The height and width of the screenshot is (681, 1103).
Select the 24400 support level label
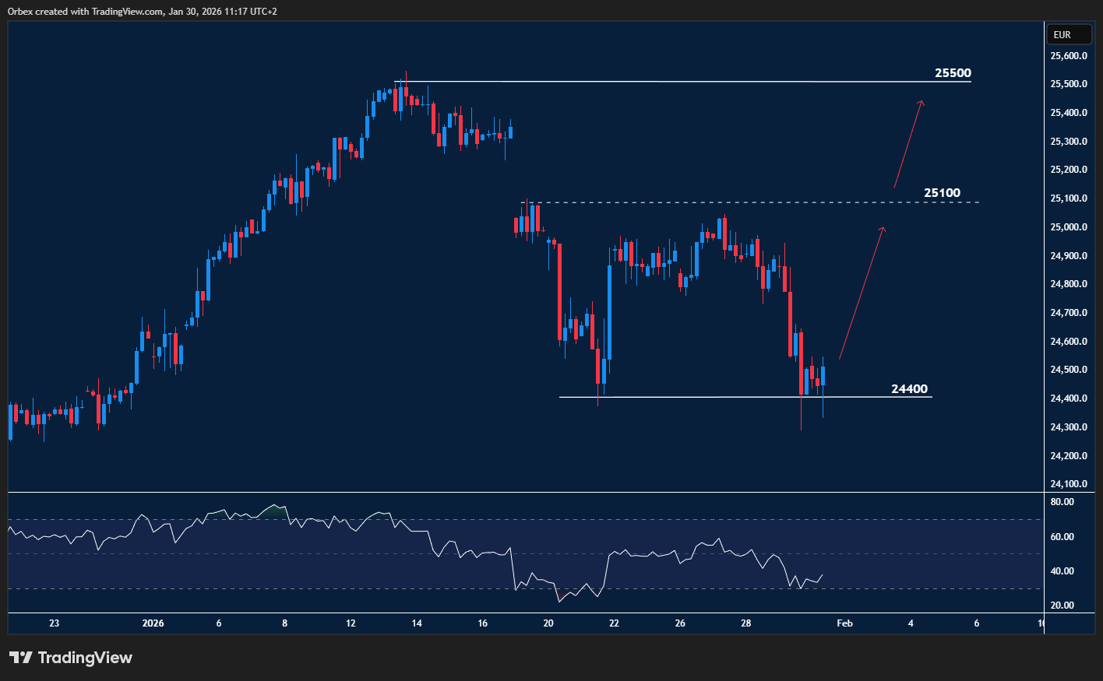click(909, 389)
